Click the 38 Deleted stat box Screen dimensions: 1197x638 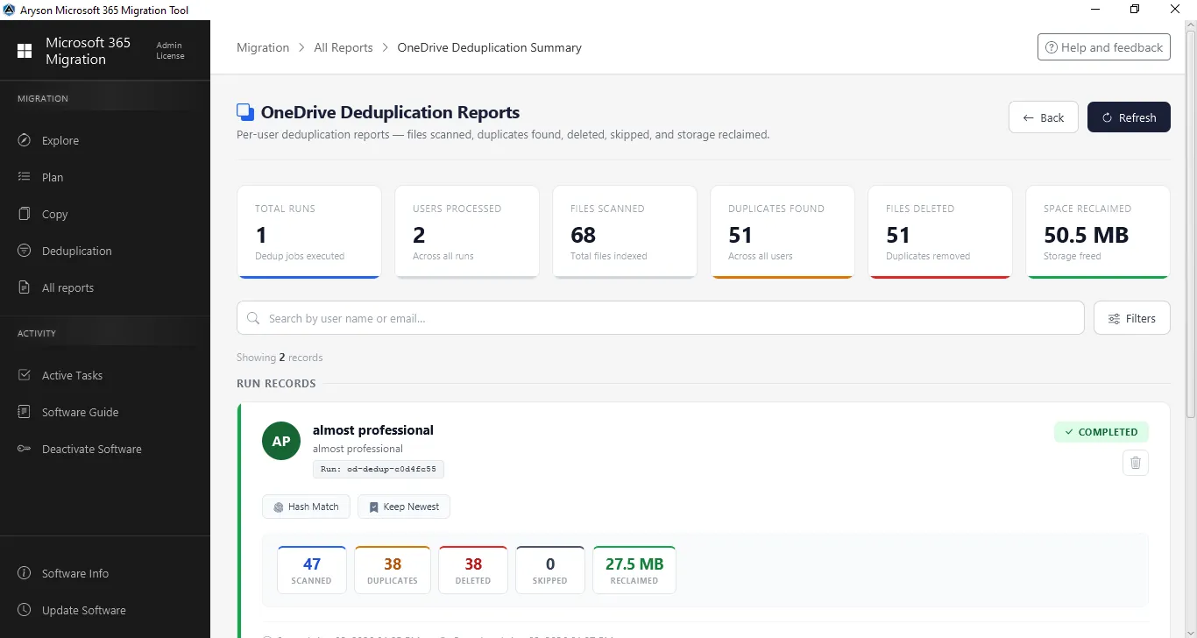473,570
